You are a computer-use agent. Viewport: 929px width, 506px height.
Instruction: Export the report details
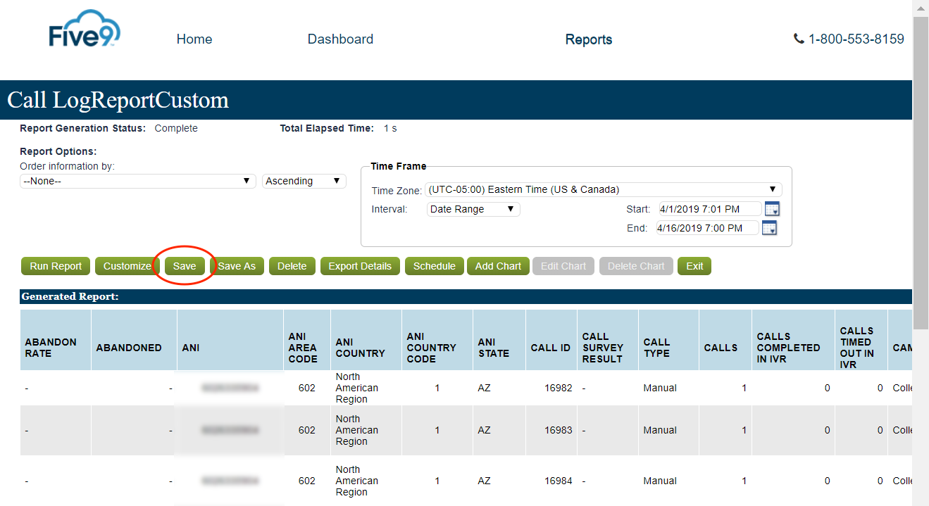pos(359,266)
